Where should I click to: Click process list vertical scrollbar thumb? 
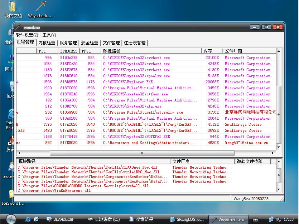(279, 115)
